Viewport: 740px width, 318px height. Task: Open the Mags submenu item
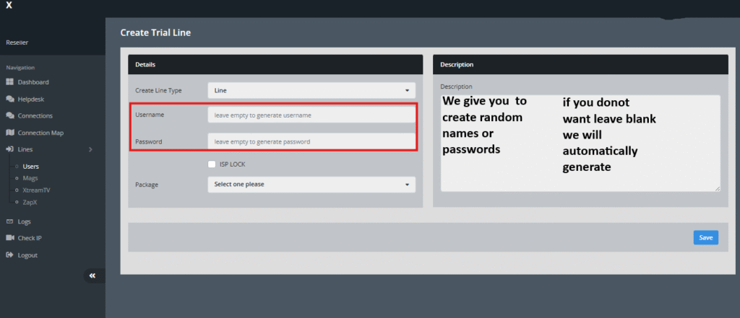click(x=30, y=178)
